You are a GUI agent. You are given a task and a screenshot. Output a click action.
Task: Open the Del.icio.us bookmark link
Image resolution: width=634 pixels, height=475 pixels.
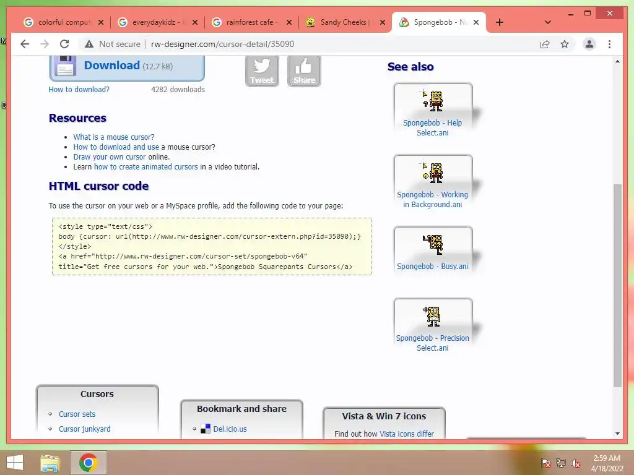(x=230, y=429)
